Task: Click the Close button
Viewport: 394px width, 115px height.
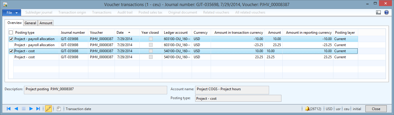Action: (376, 109)
